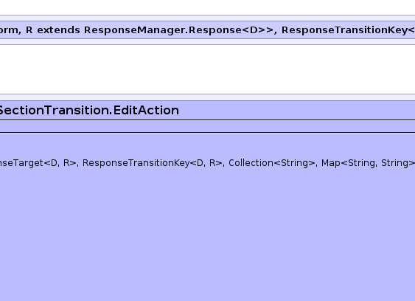Viewport: 415px width, 301px height.
Task: Click the ResponseManager.Response<D>> text in top header
Action: [x=178, y=30]
